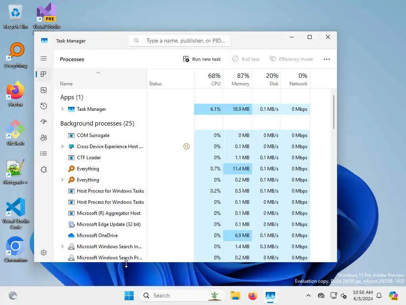This screenshot has width=406, height=305.
Task: Click the Windows Start button
Action: 129,295
